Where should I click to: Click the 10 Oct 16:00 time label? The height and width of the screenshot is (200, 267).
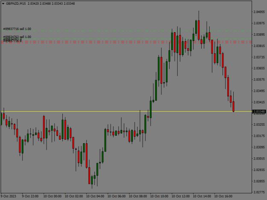click(223, 196)
